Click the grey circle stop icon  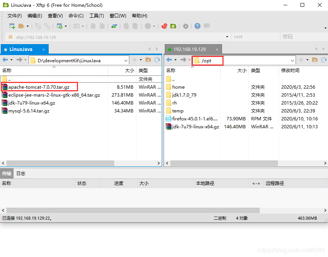pyautogui.click(x=148, y=26)
